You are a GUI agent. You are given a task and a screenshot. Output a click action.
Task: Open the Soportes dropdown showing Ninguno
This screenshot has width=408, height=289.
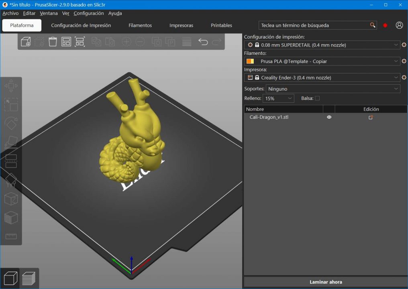(333, 89)
